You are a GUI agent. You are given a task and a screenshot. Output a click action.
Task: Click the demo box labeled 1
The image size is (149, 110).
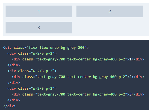39,11
